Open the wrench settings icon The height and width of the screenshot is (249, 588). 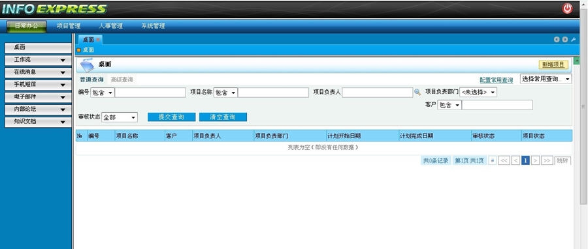click(573, 40)
